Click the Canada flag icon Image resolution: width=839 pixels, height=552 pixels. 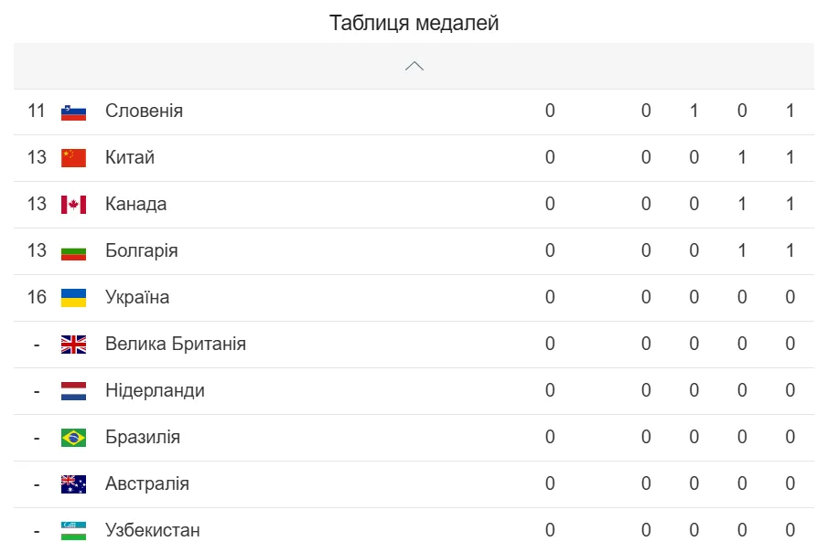[x=73, y=205]
